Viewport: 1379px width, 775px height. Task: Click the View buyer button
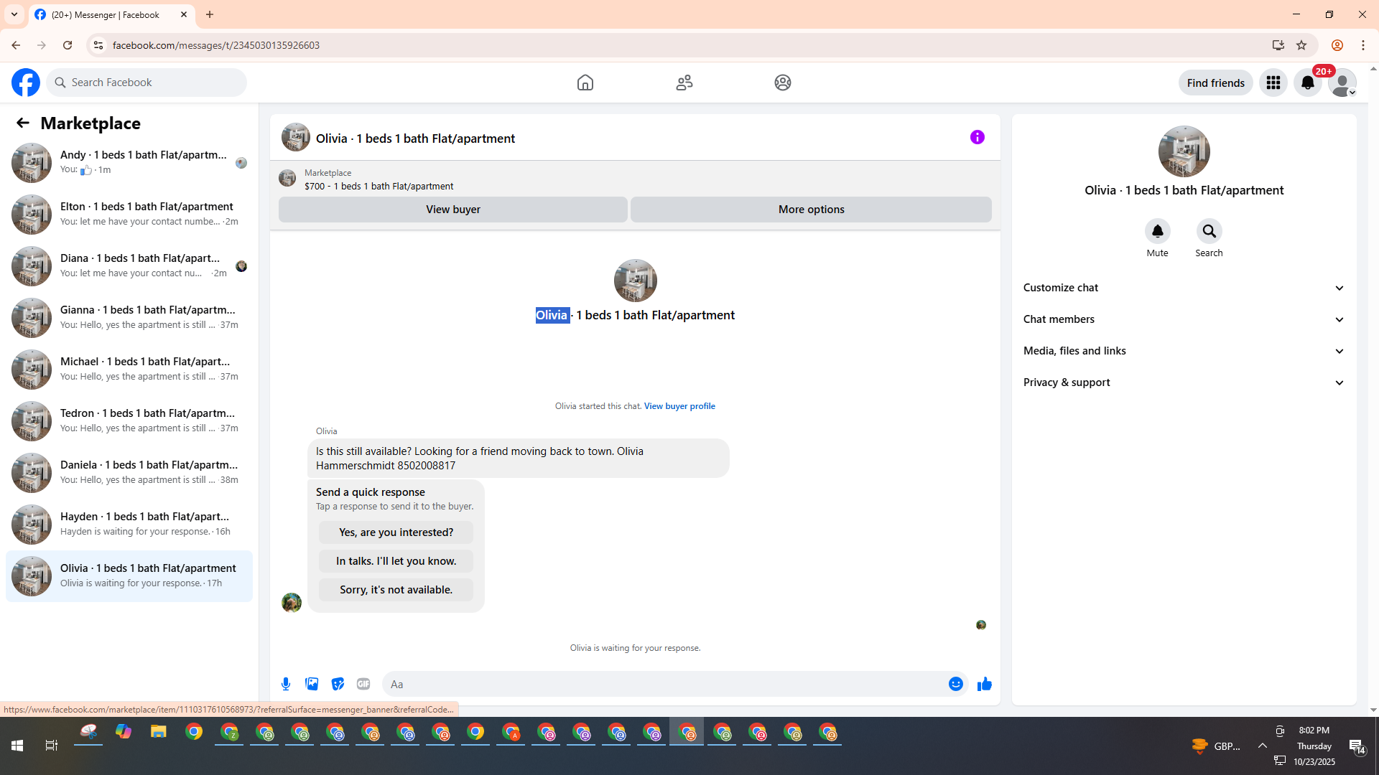click(452, 210)
